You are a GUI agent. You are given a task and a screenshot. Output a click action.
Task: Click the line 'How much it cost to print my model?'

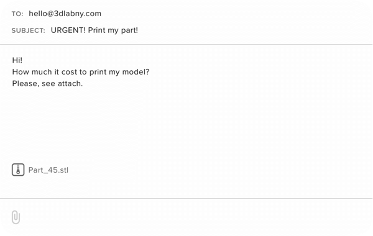pos(81,72)
